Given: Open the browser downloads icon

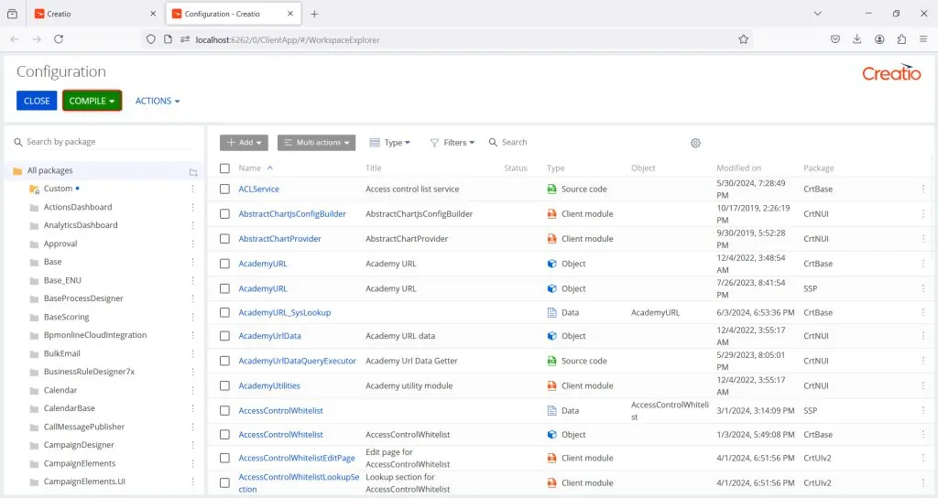Looking at the screenshot, I should point(856,39).
